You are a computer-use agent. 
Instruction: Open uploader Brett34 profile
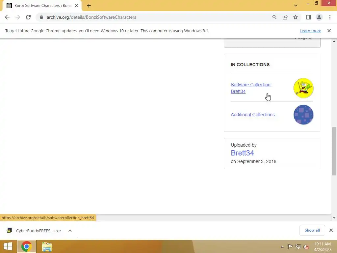click(x=242, y=153)
